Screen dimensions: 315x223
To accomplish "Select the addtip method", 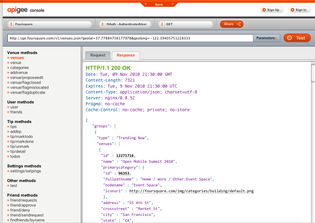I will click(x=16, y=131).
